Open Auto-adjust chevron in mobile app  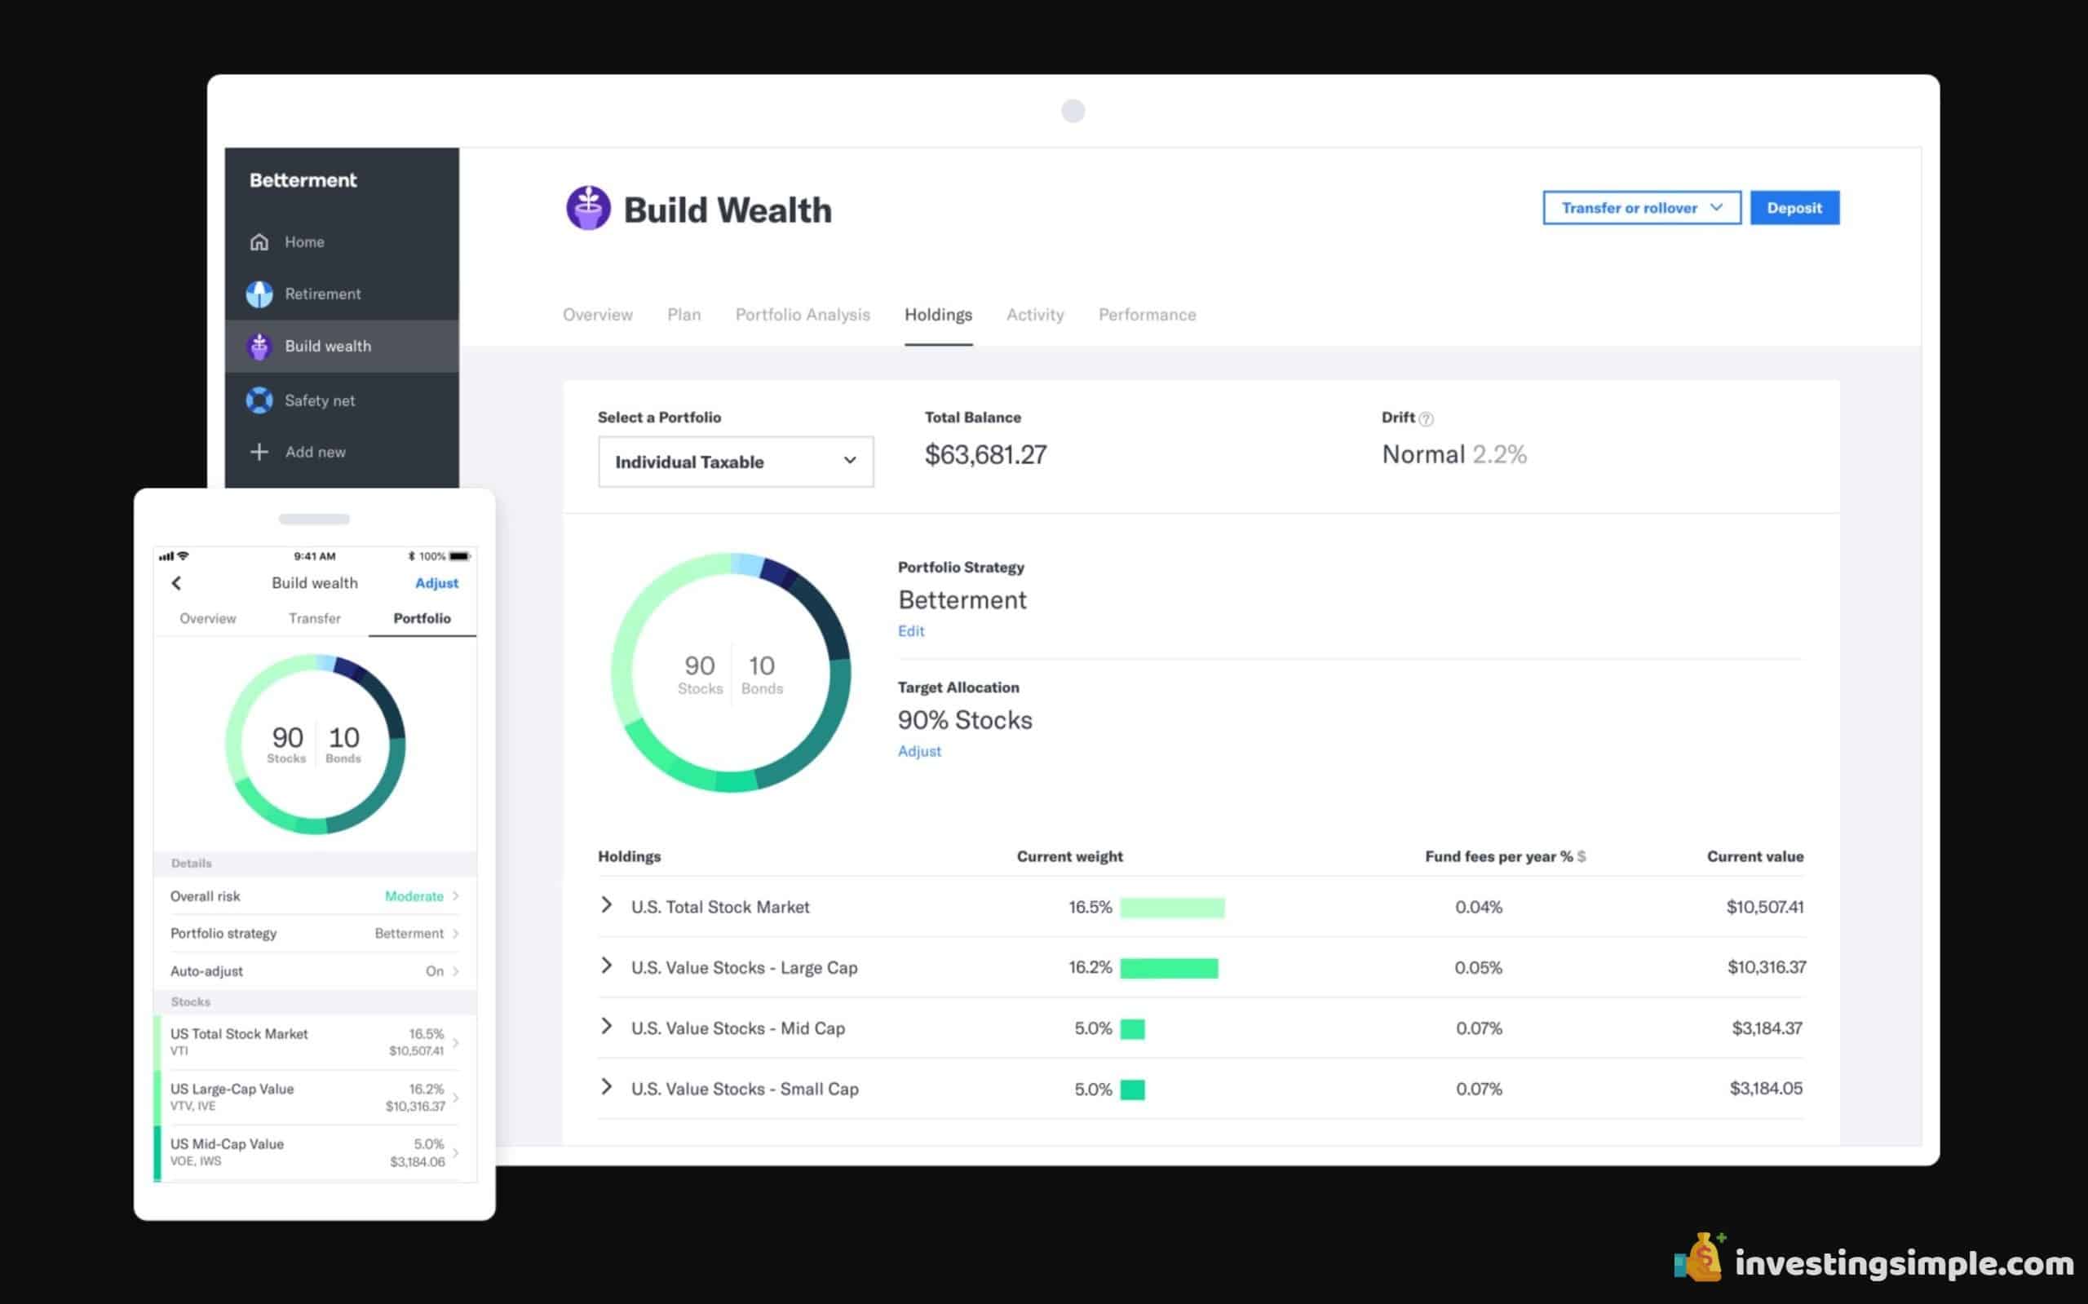(455, 971)
